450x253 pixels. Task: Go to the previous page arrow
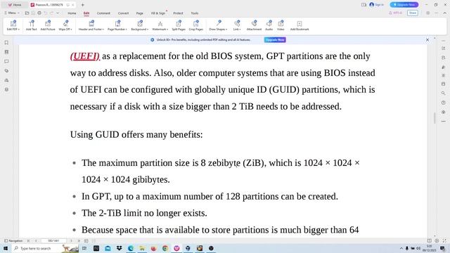(36, 240)
